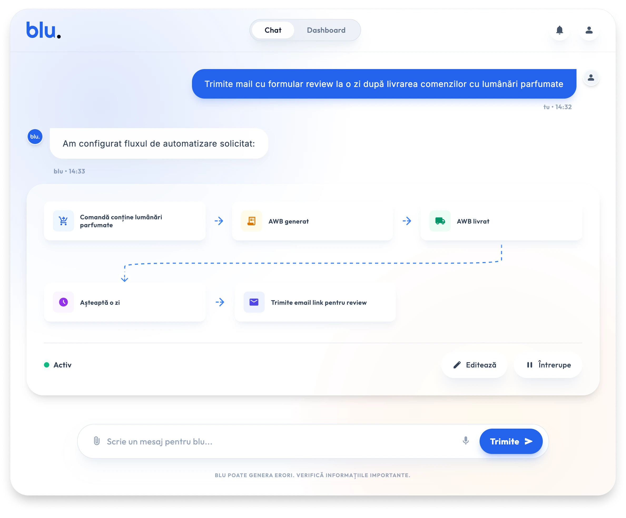Click the envelope icon on the email step
626x518 pixels.
(254, 302)
